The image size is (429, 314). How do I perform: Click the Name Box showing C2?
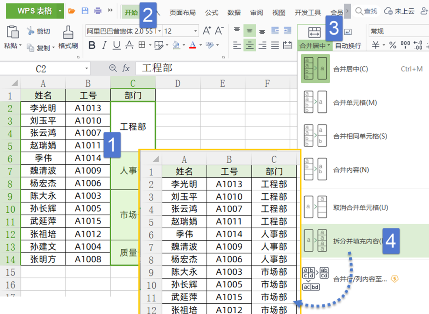[45, 68]
